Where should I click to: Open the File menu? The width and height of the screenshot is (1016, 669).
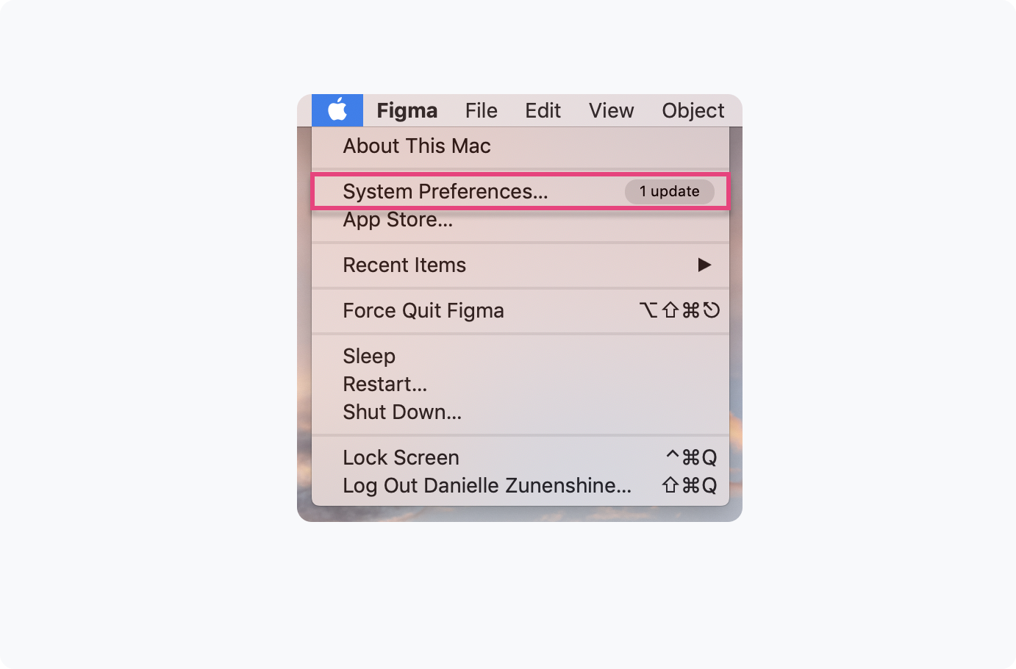481,110
